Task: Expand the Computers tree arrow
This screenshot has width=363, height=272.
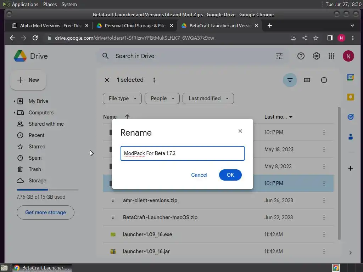Action: 14,113
